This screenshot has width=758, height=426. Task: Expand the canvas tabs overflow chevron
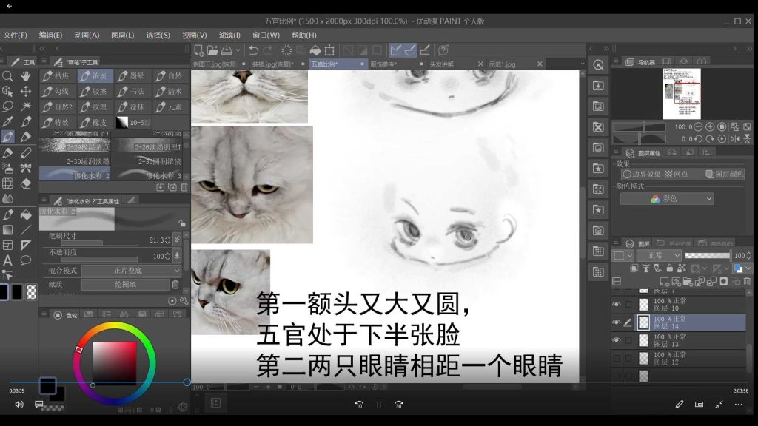click(583, 64)
